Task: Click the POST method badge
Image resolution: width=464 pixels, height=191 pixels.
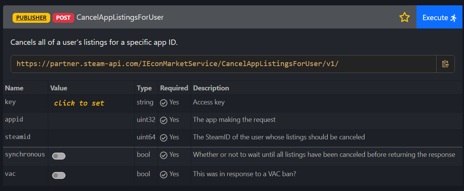Action: [63, 17]
